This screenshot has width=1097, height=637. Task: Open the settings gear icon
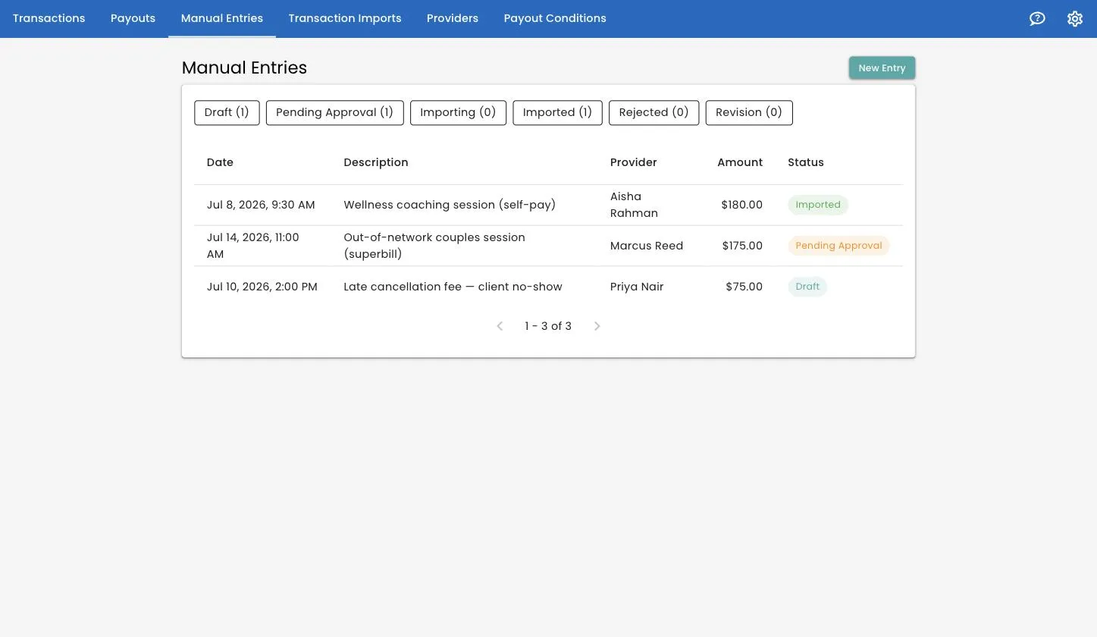point(1075,19)
